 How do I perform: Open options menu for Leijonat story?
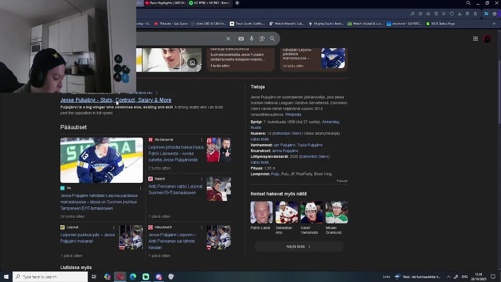point(114,228)
